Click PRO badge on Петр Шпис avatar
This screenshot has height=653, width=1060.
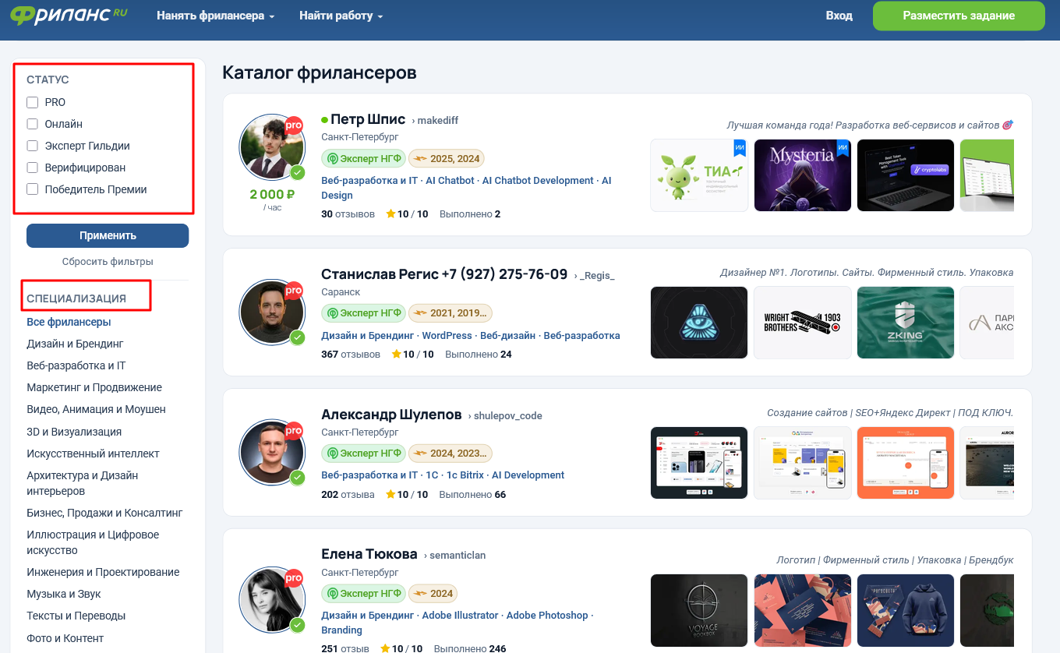point(294,125)
